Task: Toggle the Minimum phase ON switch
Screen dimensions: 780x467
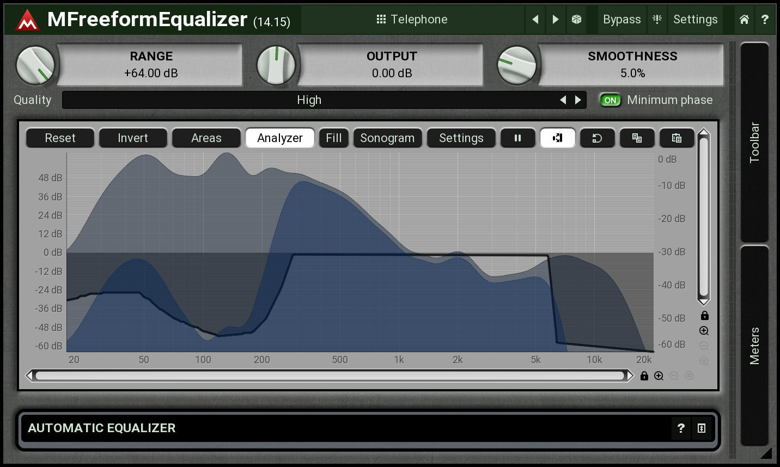Action: pyautogui.click(x=610, y=100)
